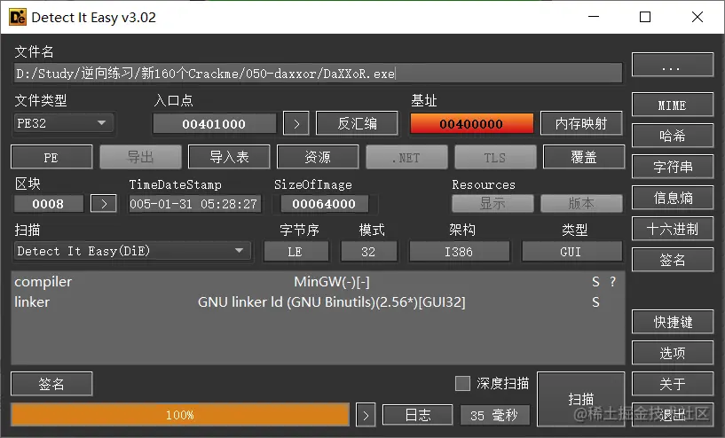Click the LE byte order field
This screenshot has height=438, width=725.
click(296, 252)
